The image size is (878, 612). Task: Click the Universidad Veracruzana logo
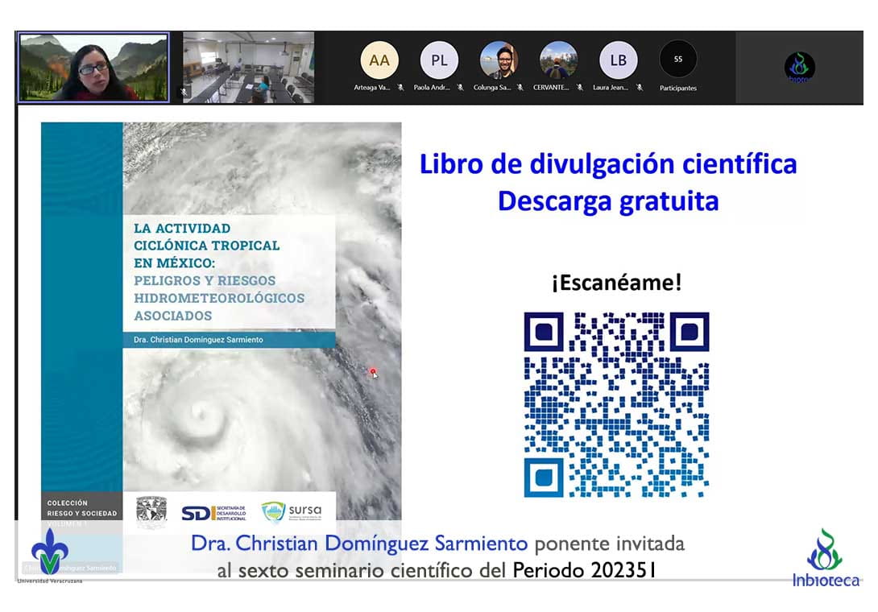(49, 554)
